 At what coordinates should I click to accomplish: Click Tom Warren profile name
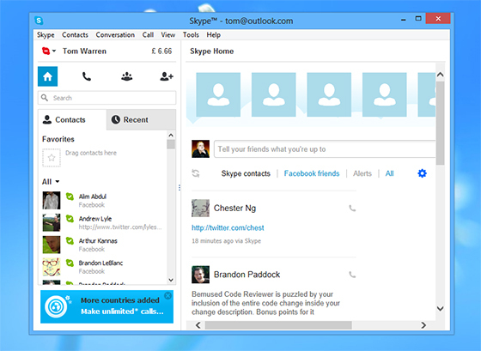pos(84,51)
